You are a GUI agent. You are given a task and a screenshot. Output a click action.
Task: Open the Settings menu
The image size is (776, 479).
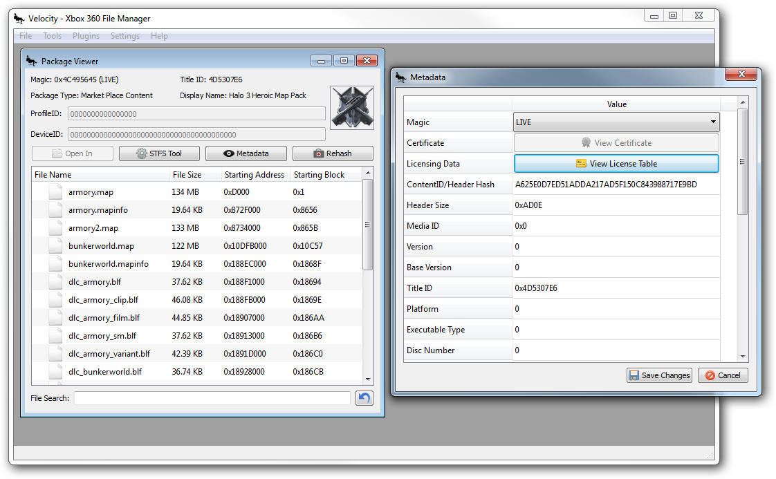coord(124,36)
